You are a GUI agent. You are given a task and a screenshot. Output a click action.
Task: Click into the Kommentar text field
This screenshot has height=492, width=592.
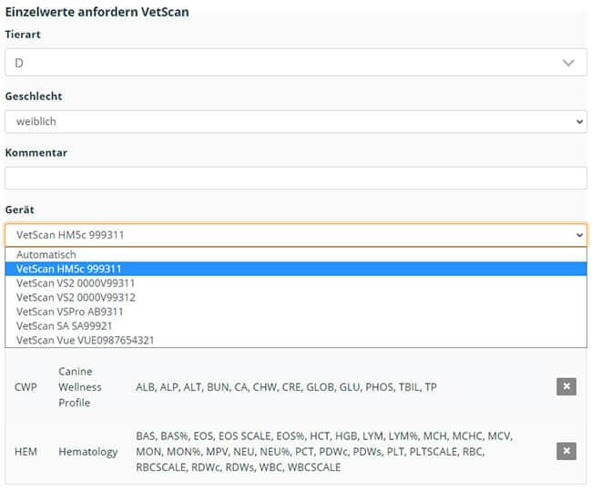tap(296, 178)
